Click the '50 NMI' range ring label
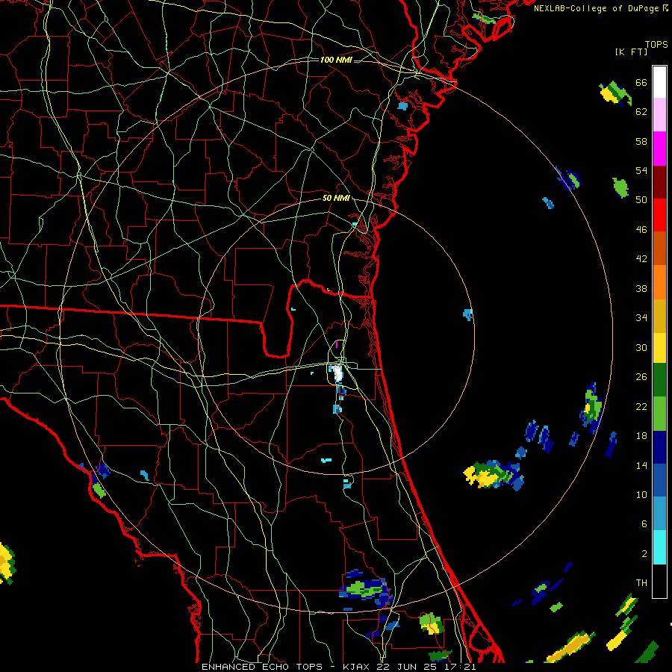Screen dimensions: 672x672 (336, 198)
